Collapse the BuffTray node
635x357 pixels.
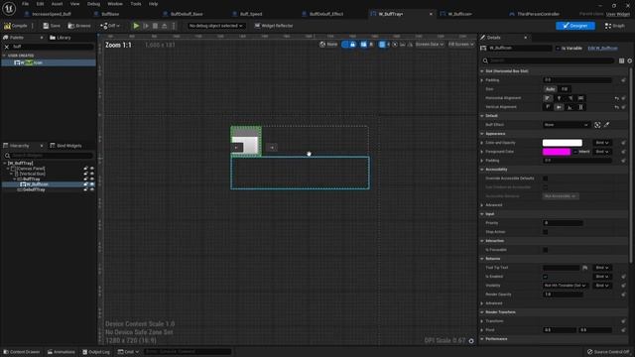15,178
